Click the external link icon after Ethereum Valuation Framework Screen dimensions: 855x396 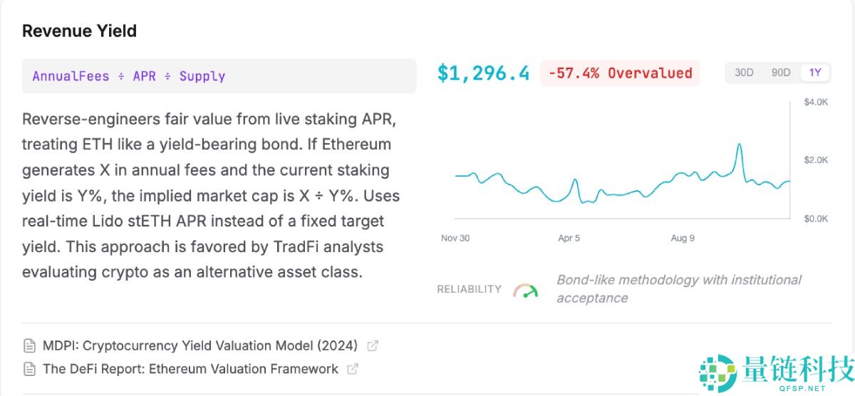[352, 369]
